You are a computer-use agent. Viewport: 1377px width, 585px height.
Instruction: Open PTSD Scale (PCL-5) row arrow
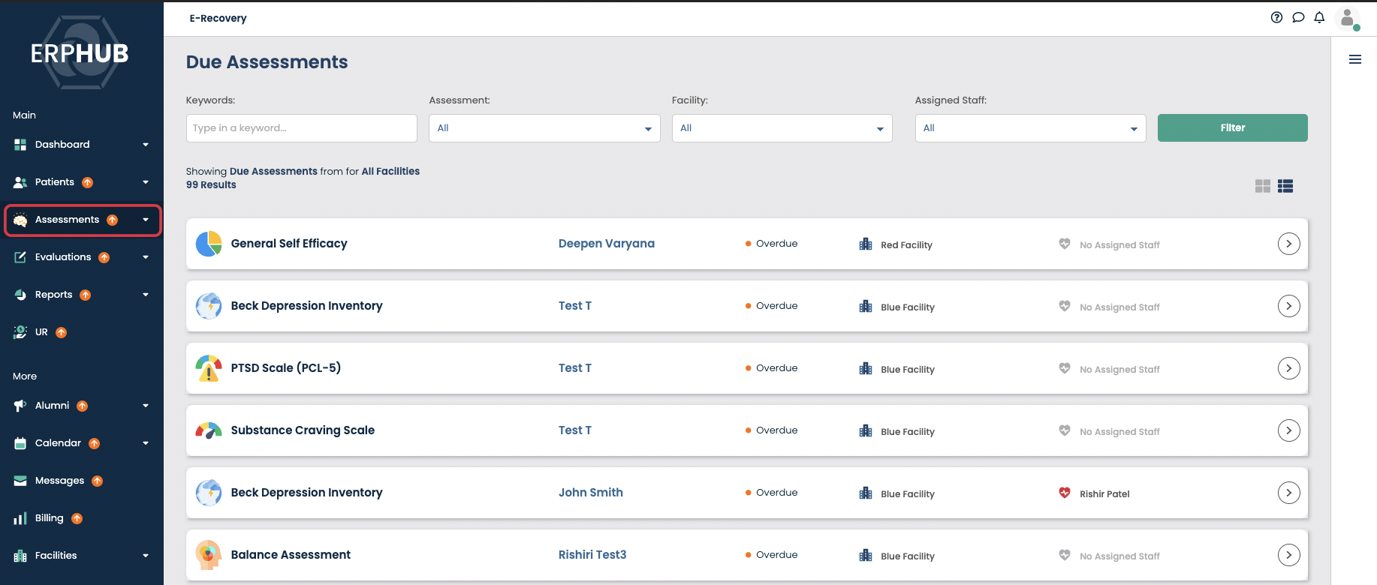(x=1289, y=368)
